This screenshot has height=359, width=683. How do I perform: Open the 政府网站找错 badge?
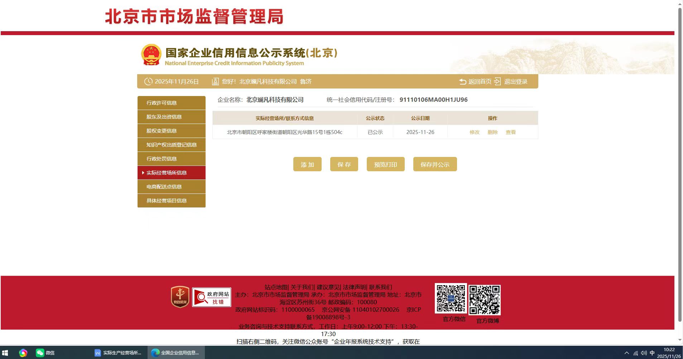point(212,297)
